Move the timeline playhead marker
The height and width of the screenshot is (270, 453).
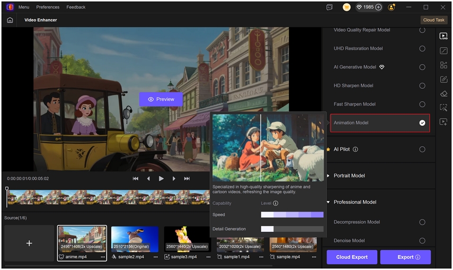7,189
